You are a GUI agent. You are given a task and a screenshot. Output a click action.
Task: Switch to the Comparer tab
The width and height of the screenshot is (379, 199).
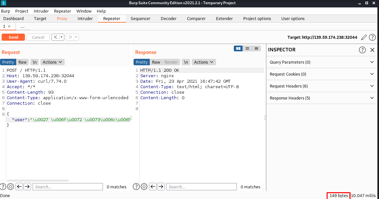196,19
